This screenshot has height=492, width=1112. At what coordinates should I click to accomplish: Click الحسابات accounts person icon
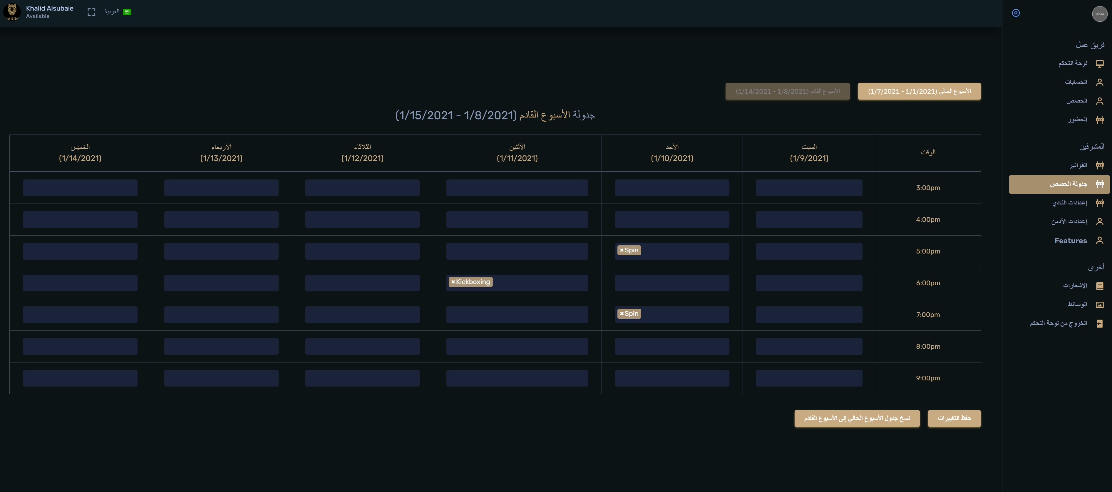(x=1099, y=82)
